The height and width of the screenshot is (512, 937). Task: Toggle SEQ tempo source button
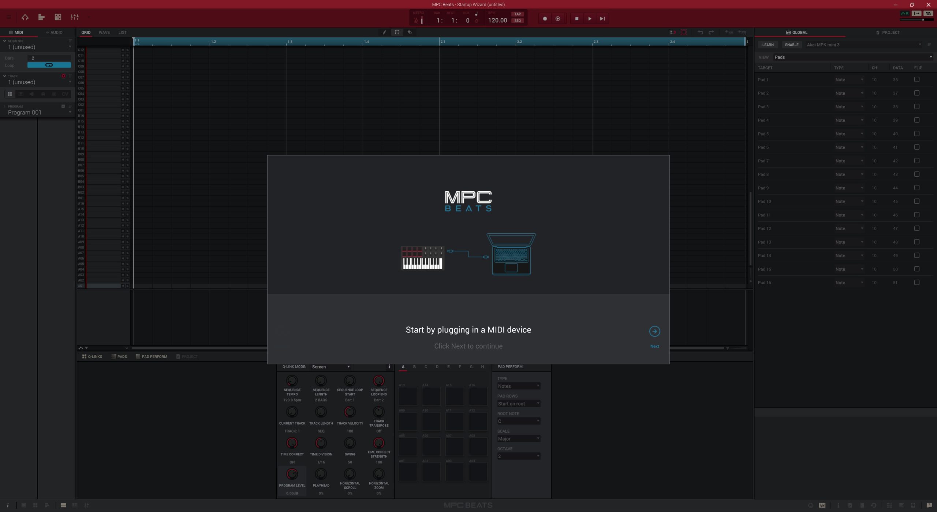click(x=518, y=21)
